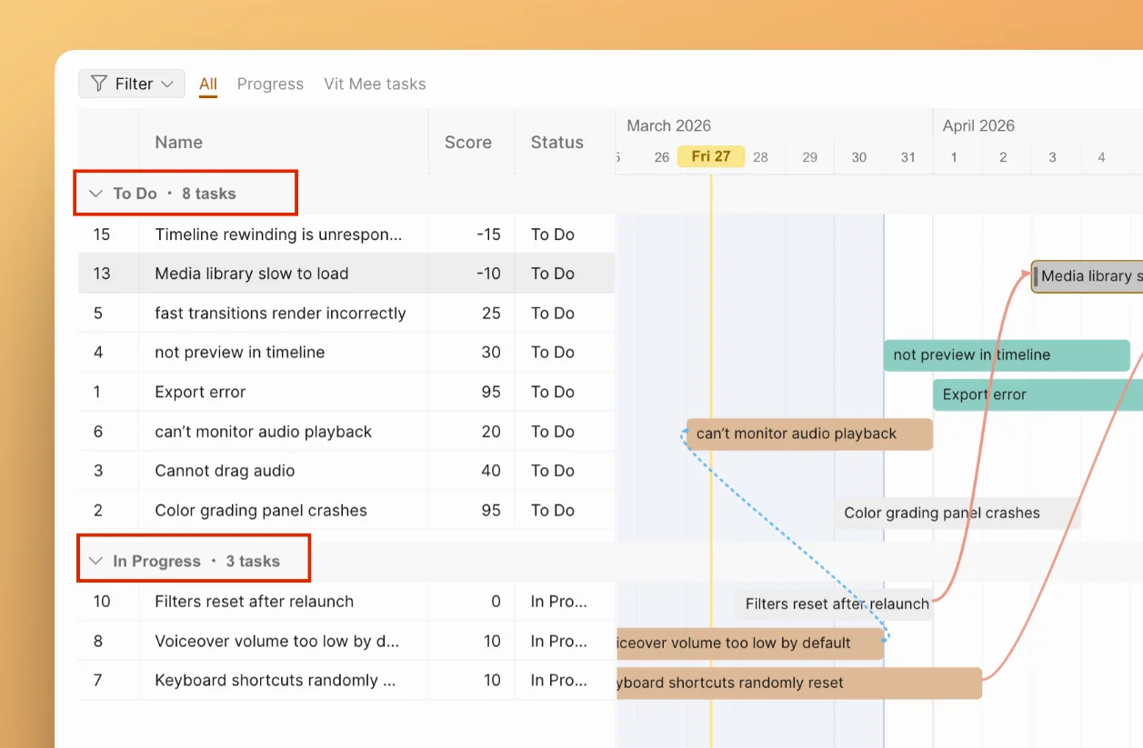Click the can't monitor audio playback bar

pos(807,434)
